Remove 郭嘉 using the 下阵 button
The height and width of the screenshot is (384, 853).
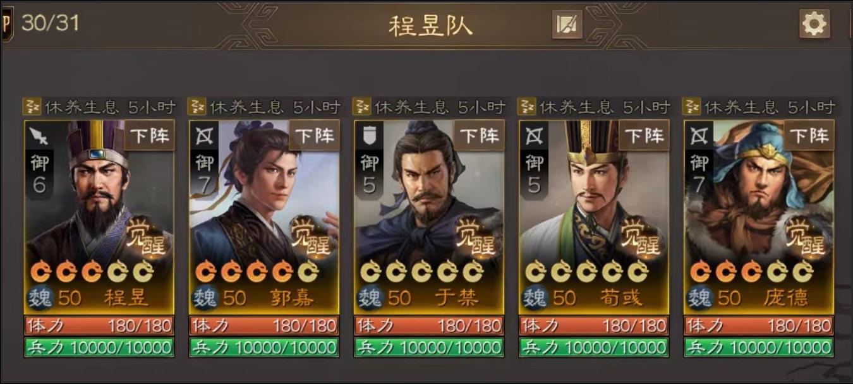(x=314, y=135)
